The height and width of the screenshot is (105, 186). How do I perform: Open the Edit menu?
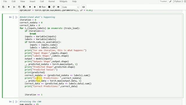[x=14, y=1]
